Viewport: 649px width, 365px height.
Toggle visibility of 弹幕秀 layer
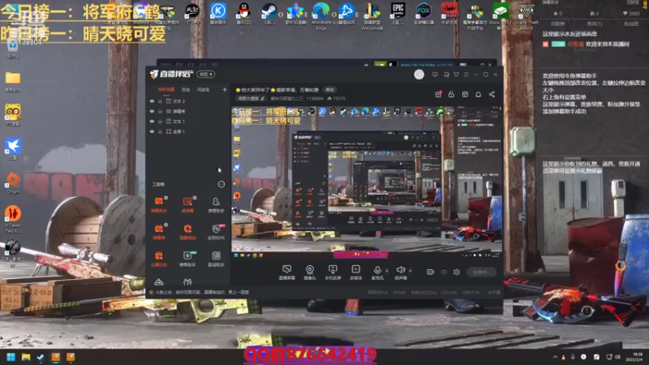[152, 111]
